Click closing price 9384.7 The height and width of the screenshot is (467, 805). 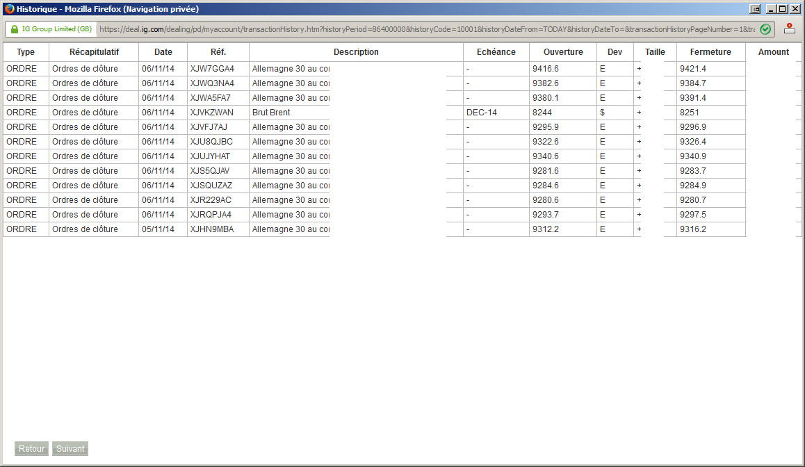tap(693, 83)
